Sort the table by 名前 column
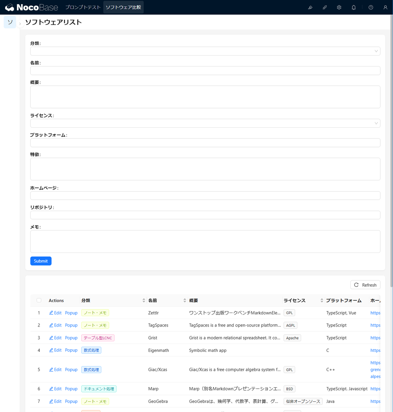393x412 pixels. tap(184, 300)
